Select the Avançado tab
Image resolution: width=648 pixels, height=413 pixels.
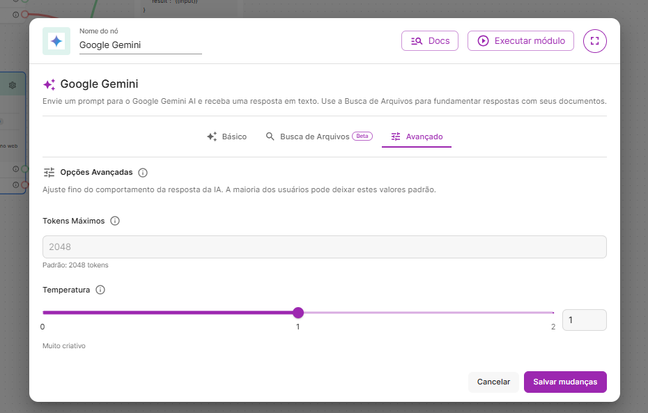tap(417, 137)
